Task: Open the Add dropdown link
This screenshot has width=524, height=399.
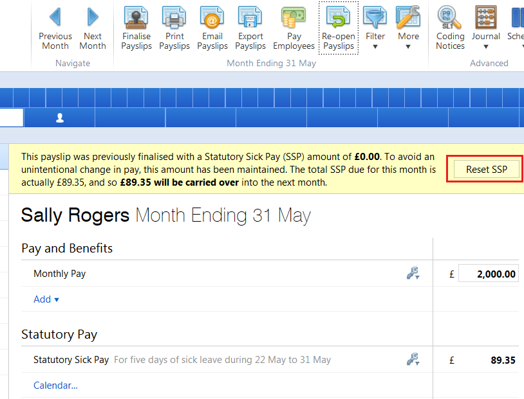Action: [x=46, y=299]
